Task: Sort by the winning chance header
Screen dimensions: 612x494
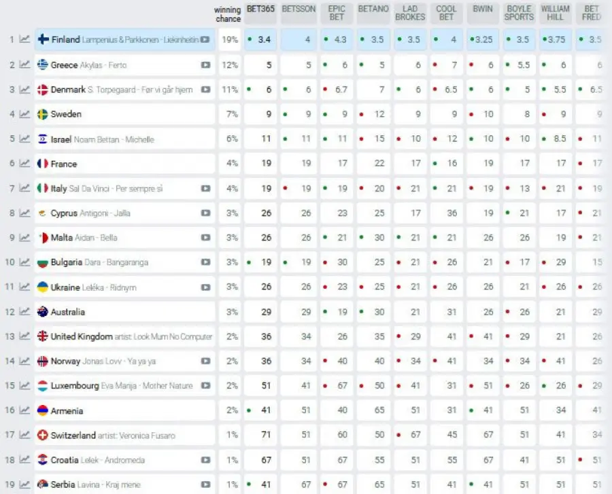Action: point(227,14)
